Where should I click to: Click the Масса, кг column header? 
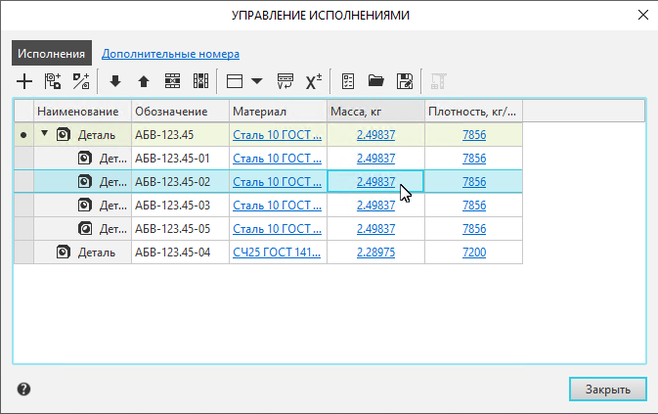tap(375, 111)
